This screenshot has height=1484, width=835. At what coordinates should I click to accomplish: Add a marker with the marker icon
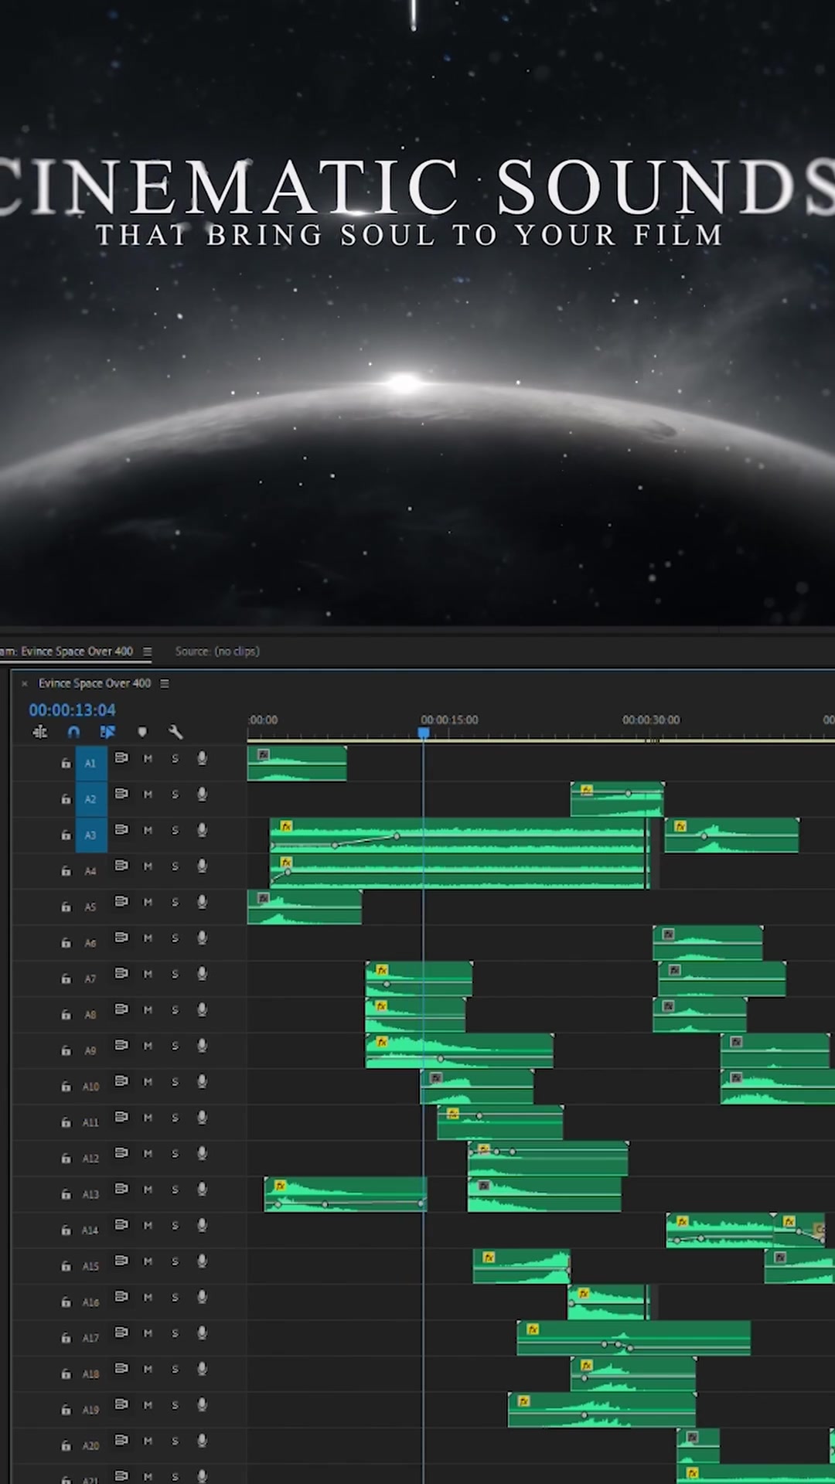[x=142, y=731]
